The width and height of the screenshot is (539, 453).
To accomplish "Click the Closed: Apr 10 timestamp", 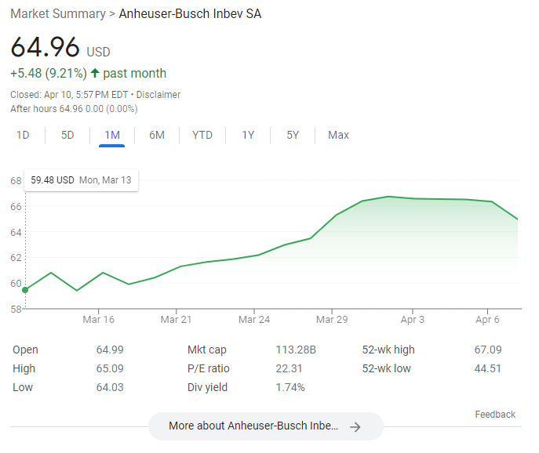I will [x=69, y=95].
